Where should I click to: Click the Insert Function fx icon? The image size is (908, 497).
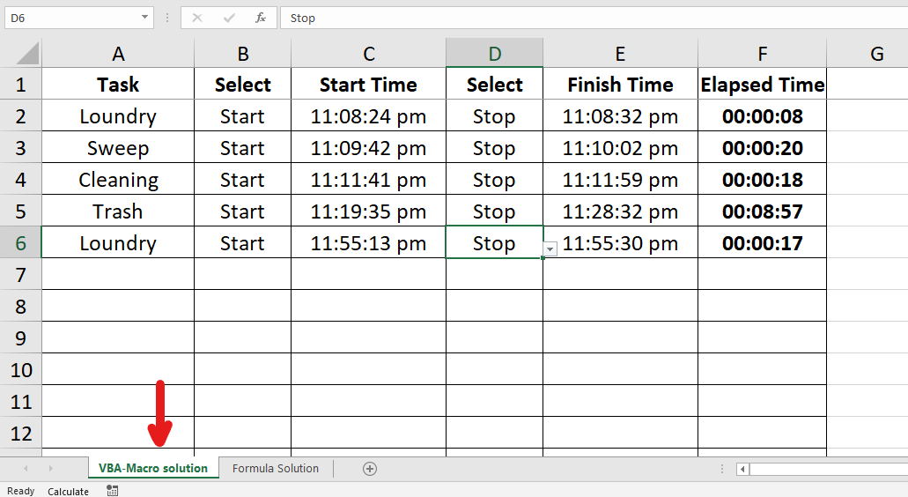click(x=260, y=18)
